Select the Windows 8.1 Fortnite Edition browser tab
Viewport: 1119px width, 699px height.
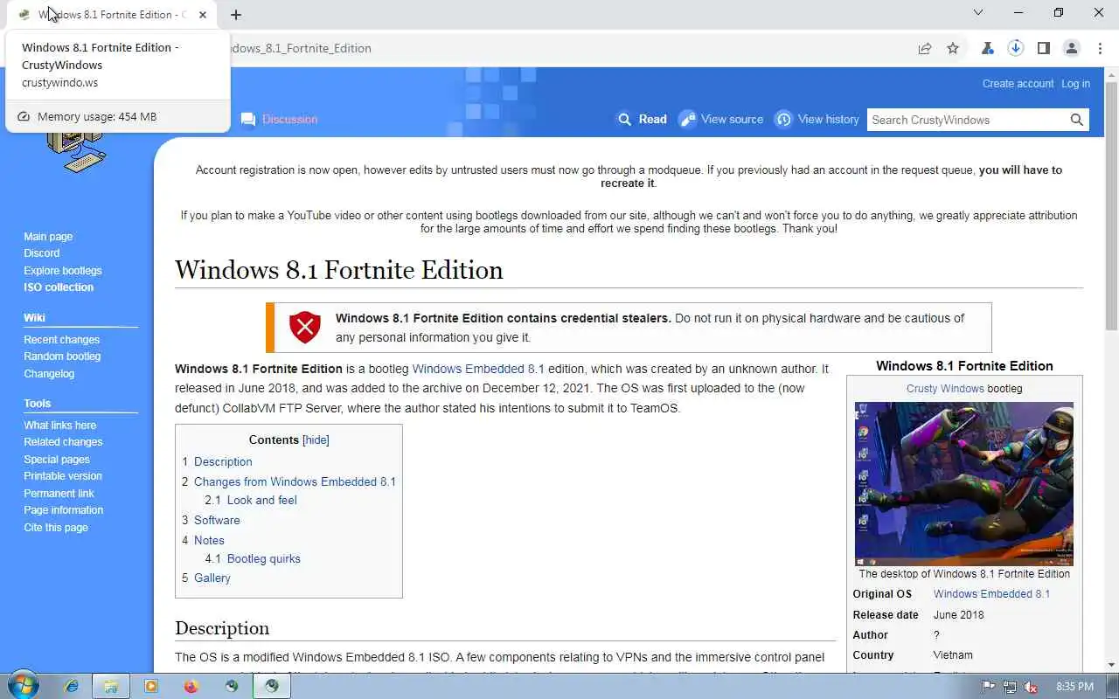coord(111,15)
